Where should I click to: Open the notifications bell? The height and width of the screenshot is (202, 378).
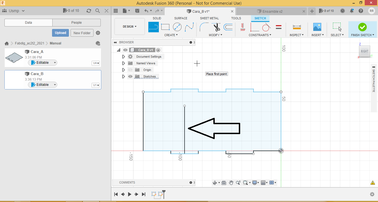click(x=352, y=11)
